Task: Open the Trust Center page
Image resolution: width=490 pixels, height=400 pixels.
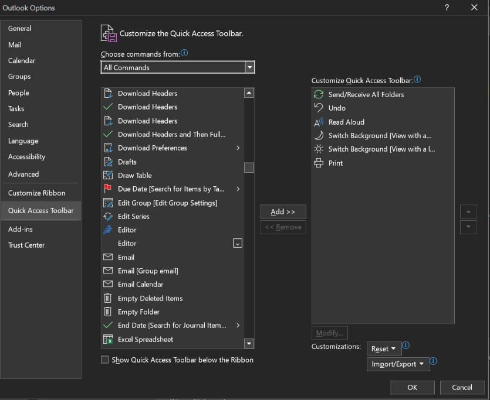Action: [x=26, y=245]
